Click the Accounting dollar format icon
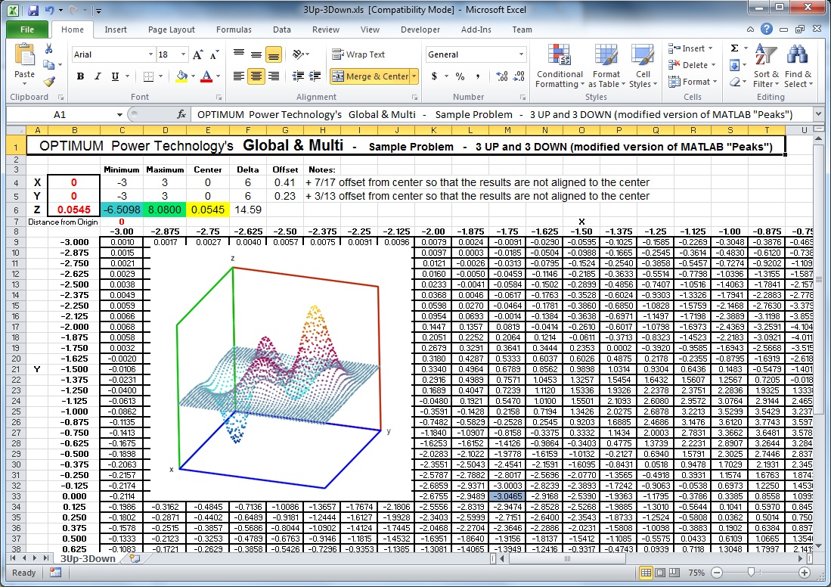This screenshot has width=831, height=587. pyautogui.click(x=435, y=76)
